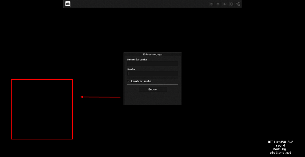Toggle the muted speaker audio icon
This screenshot has height=157, width=305.
225,4
